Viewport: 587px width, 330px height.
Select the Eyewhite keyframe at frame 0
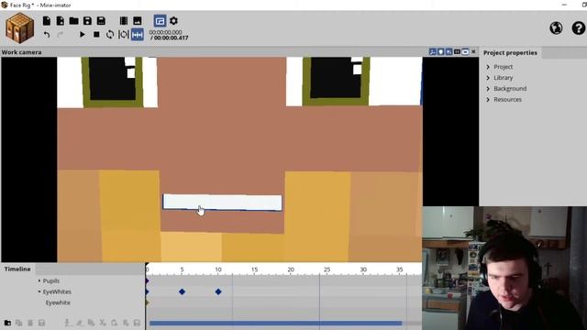[147, 302]
